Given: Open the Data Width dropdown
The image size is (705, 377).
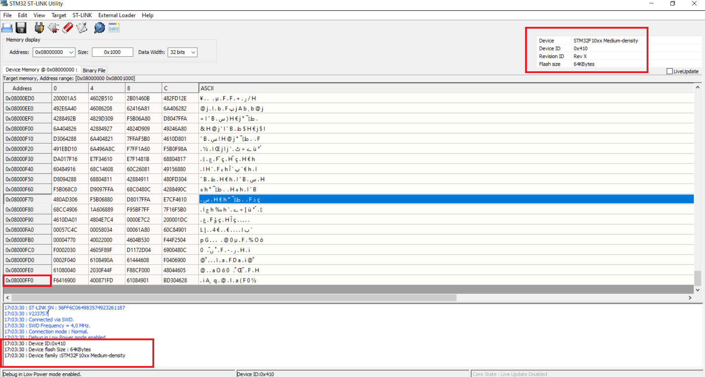Looking at the screenshot, I should [194, 52].
